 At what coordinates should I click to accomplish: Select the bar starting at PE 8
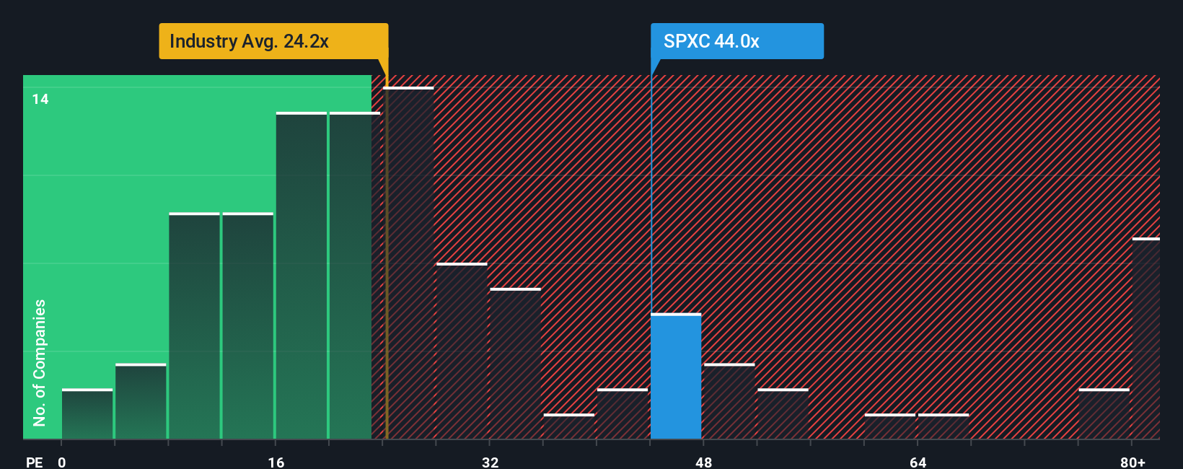[x=194, y=325]
